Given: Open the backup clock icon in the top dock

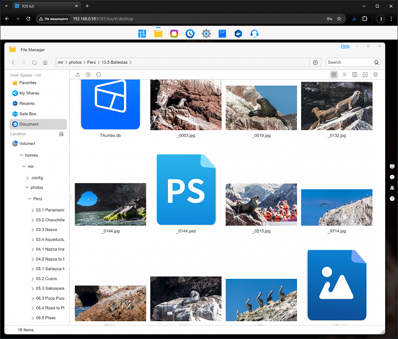Looking at the screenshot, I should click(190, 34).
